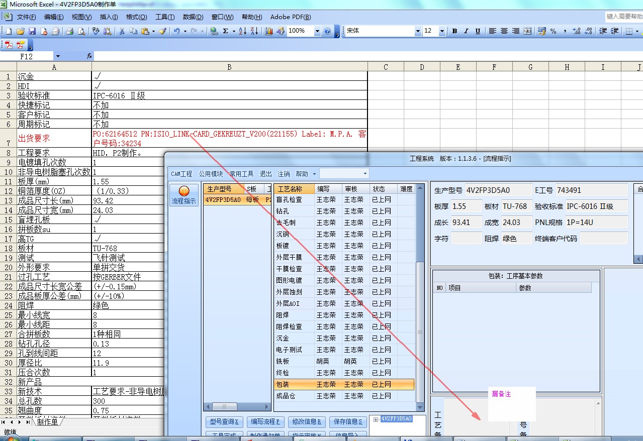Open print preview icon
643x441 pixels.
(81, 31)
